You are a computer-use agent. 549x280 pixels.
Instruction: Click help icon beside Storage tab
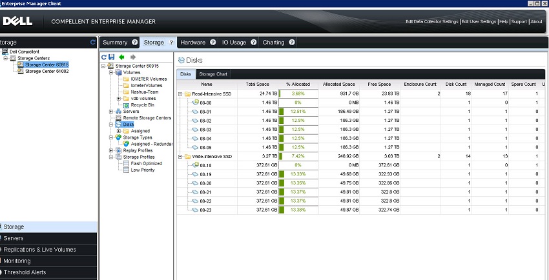(171, 43)
